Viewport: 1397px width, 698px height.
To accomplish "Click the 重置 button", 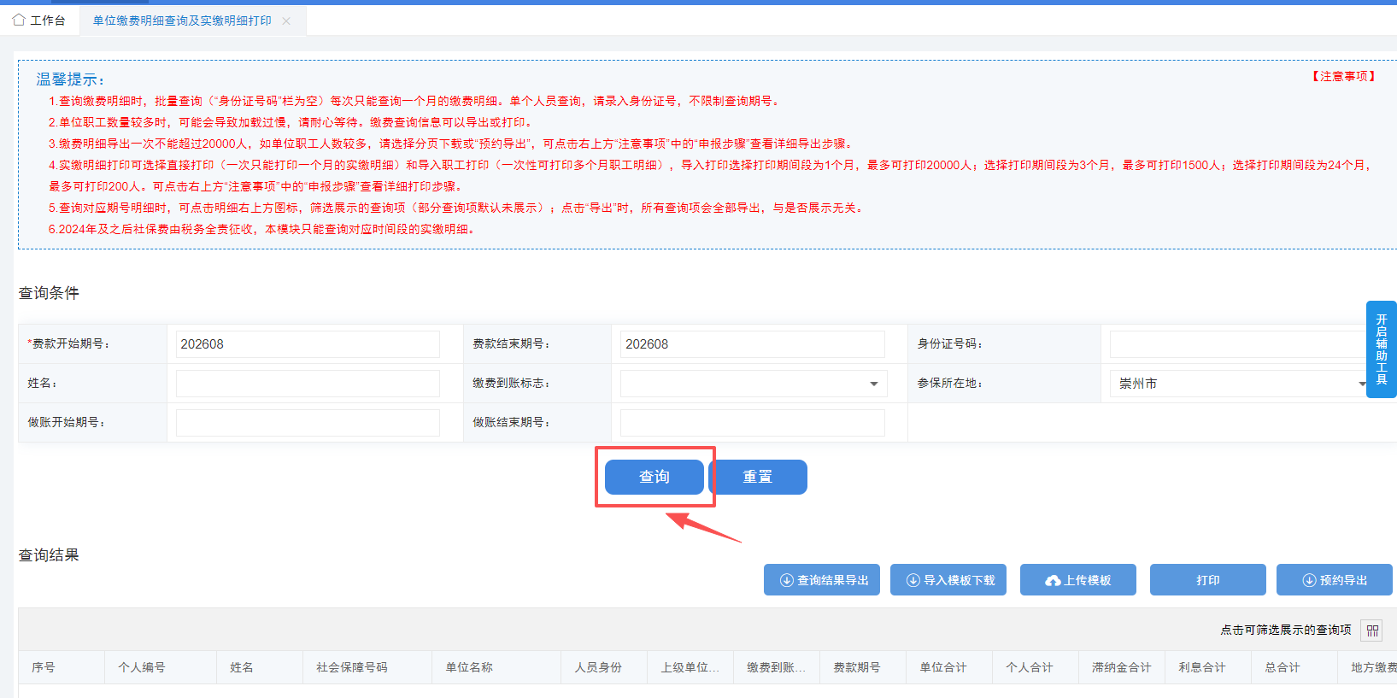I will [x=758, y=477].
